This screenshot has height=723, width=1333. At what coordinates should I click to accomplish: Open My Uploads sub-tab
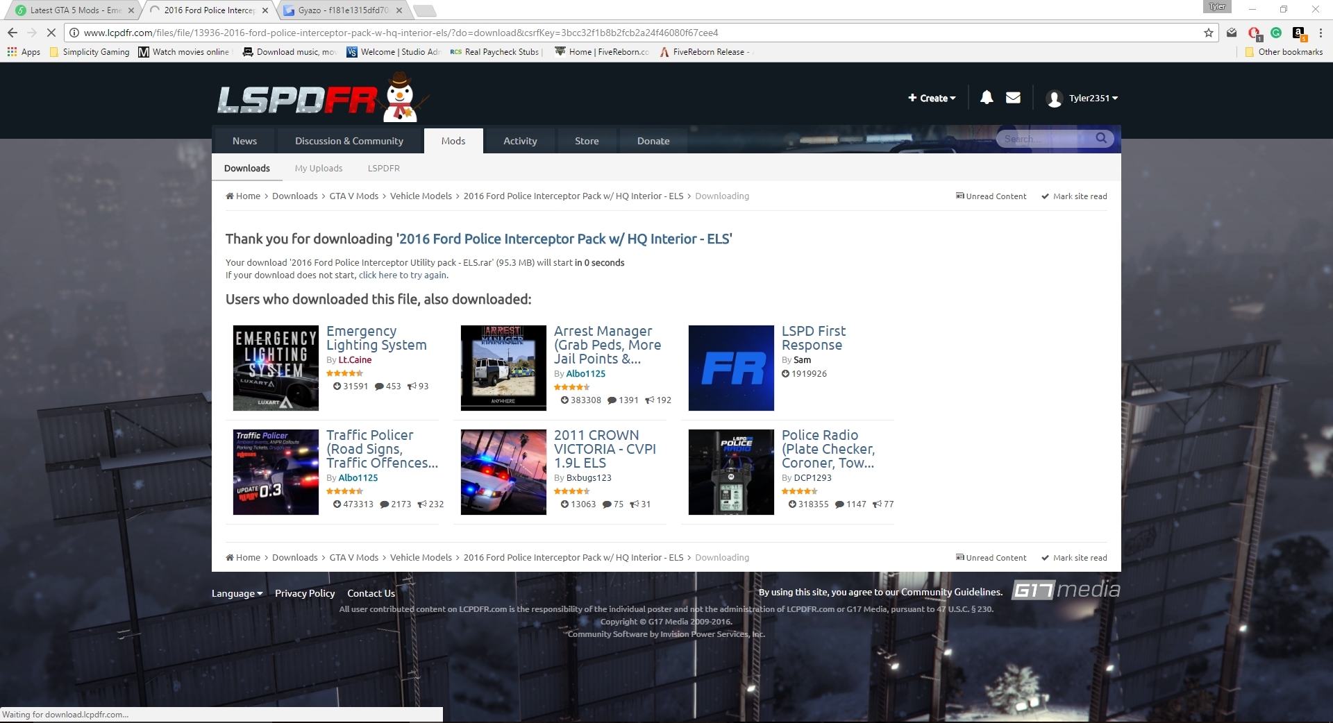(319, 168)
